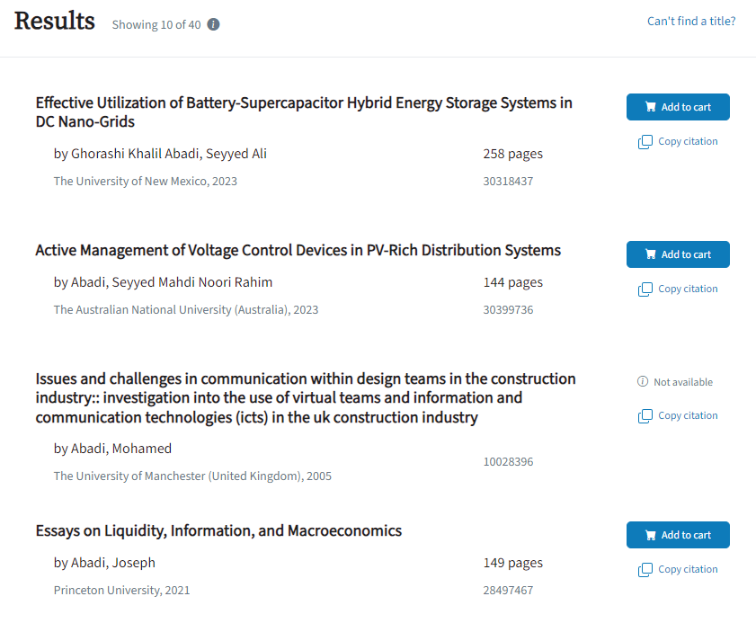The image size is (756, 623).
Task: Click the info icon beside Showing 10 of 40
Action: 213,24
